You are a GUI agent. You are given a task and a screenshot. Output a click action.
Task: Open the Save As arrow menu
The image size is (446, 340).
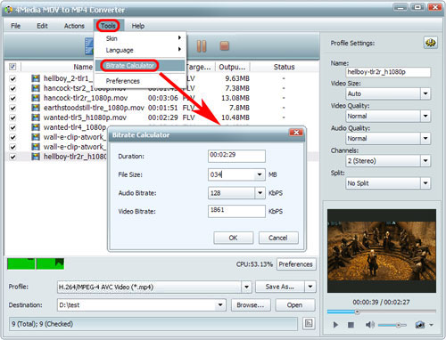[x=310, y=287]
